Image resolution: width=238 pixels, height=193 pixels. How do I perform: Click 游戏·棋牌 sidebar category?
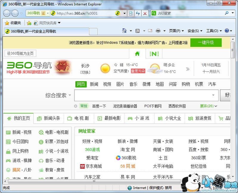pos(19,160)
